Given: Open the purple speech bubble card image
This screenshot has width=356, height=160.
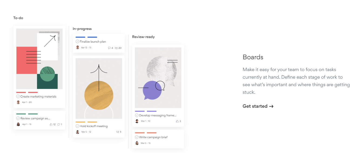Looking at the screenshot, I should (158, 78).
